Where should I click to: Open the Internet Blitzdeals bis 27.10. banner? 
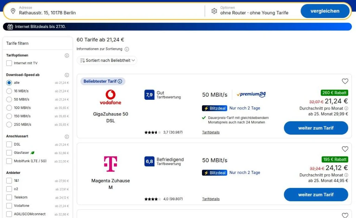tap(177, 27)
